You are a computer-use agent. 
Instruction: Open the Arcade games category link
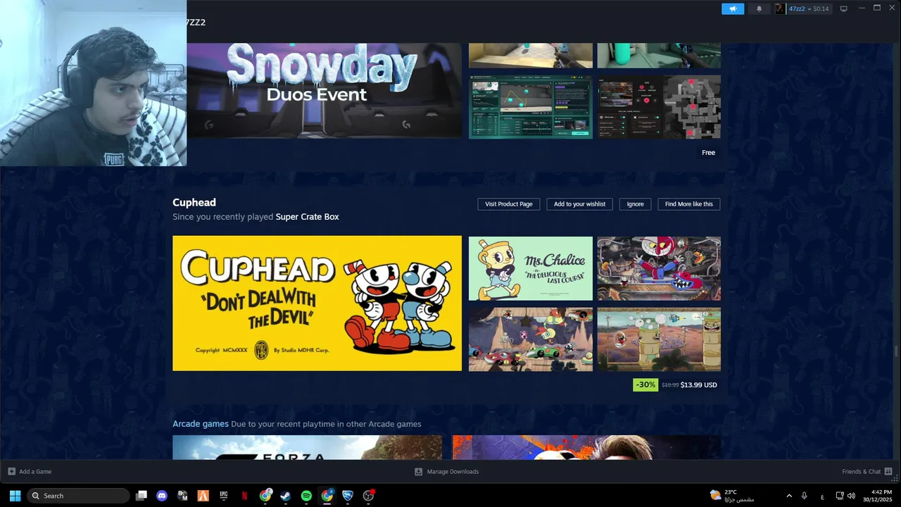(201, 424)
